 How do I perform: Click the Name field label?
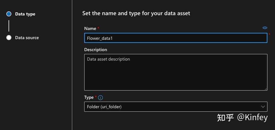tap(90, 28)
